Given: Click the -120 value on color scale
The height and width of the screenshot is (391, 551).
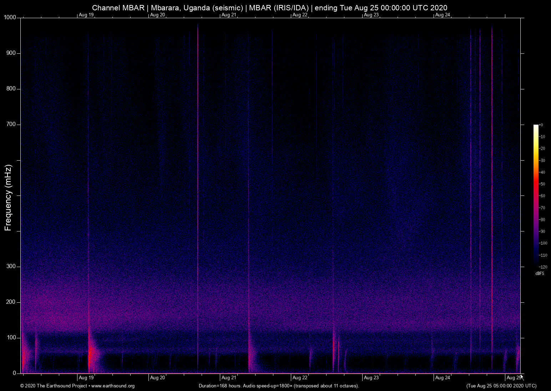Looking at the screenshot, I should [543, 267].
